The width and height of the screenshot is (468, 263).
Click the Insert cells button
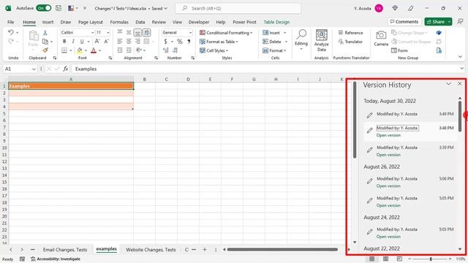tap(271, 32)
